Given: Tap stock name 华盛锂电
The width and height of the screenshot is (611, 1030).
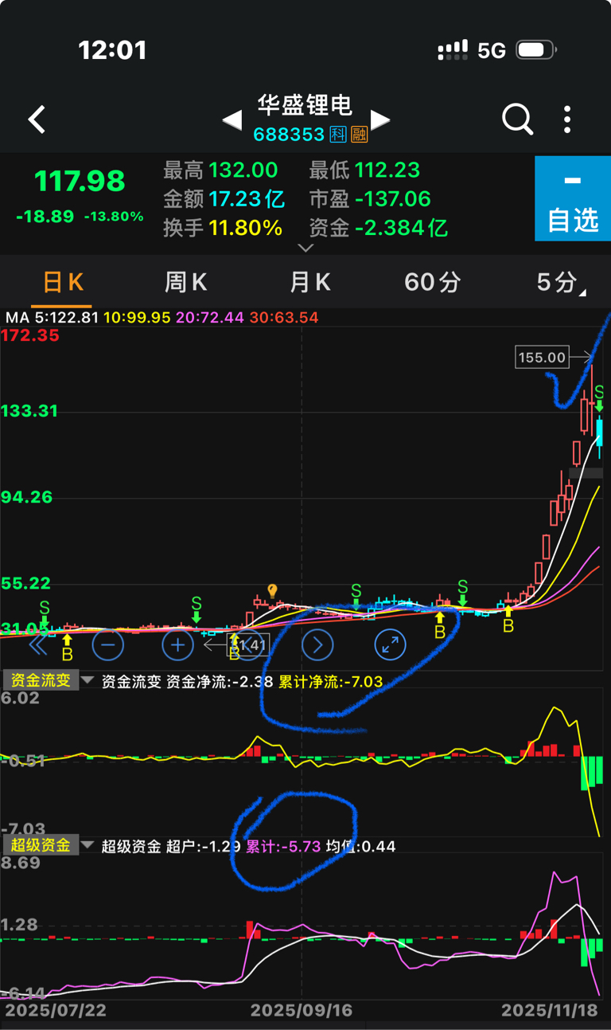Looking at the screenshot, I should (305, 104).
